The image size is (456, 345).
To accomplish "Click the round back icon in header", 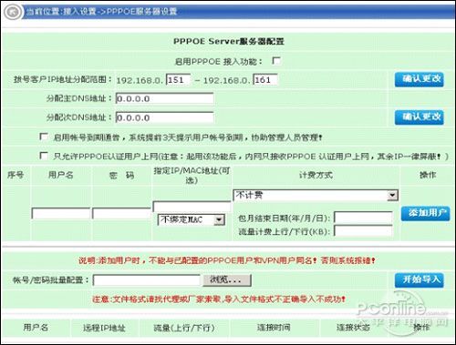I will [13, 12].
